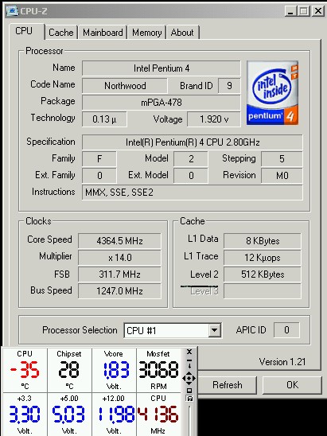Image resolution: width=327 pixels, height=436 pixels.
Task: Click the Ext. Family value '0'
Action: pyautogui.click(x=99, y=176)
